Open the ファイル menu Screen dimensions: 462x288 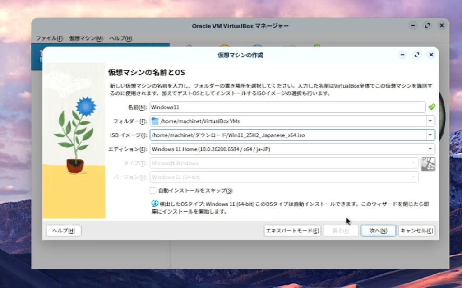[x=49, y=38]
